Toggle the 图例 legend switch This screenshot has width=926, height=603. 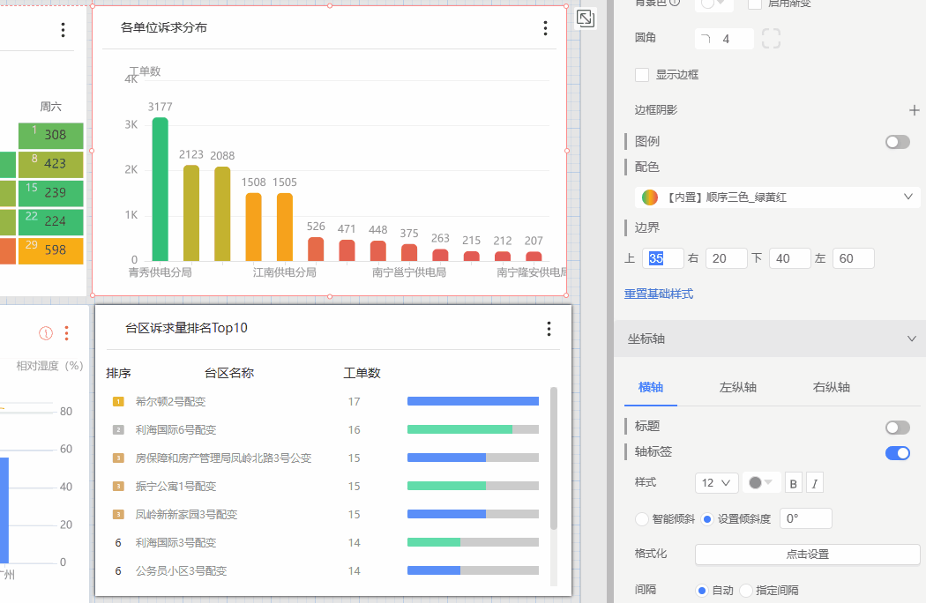897,142
